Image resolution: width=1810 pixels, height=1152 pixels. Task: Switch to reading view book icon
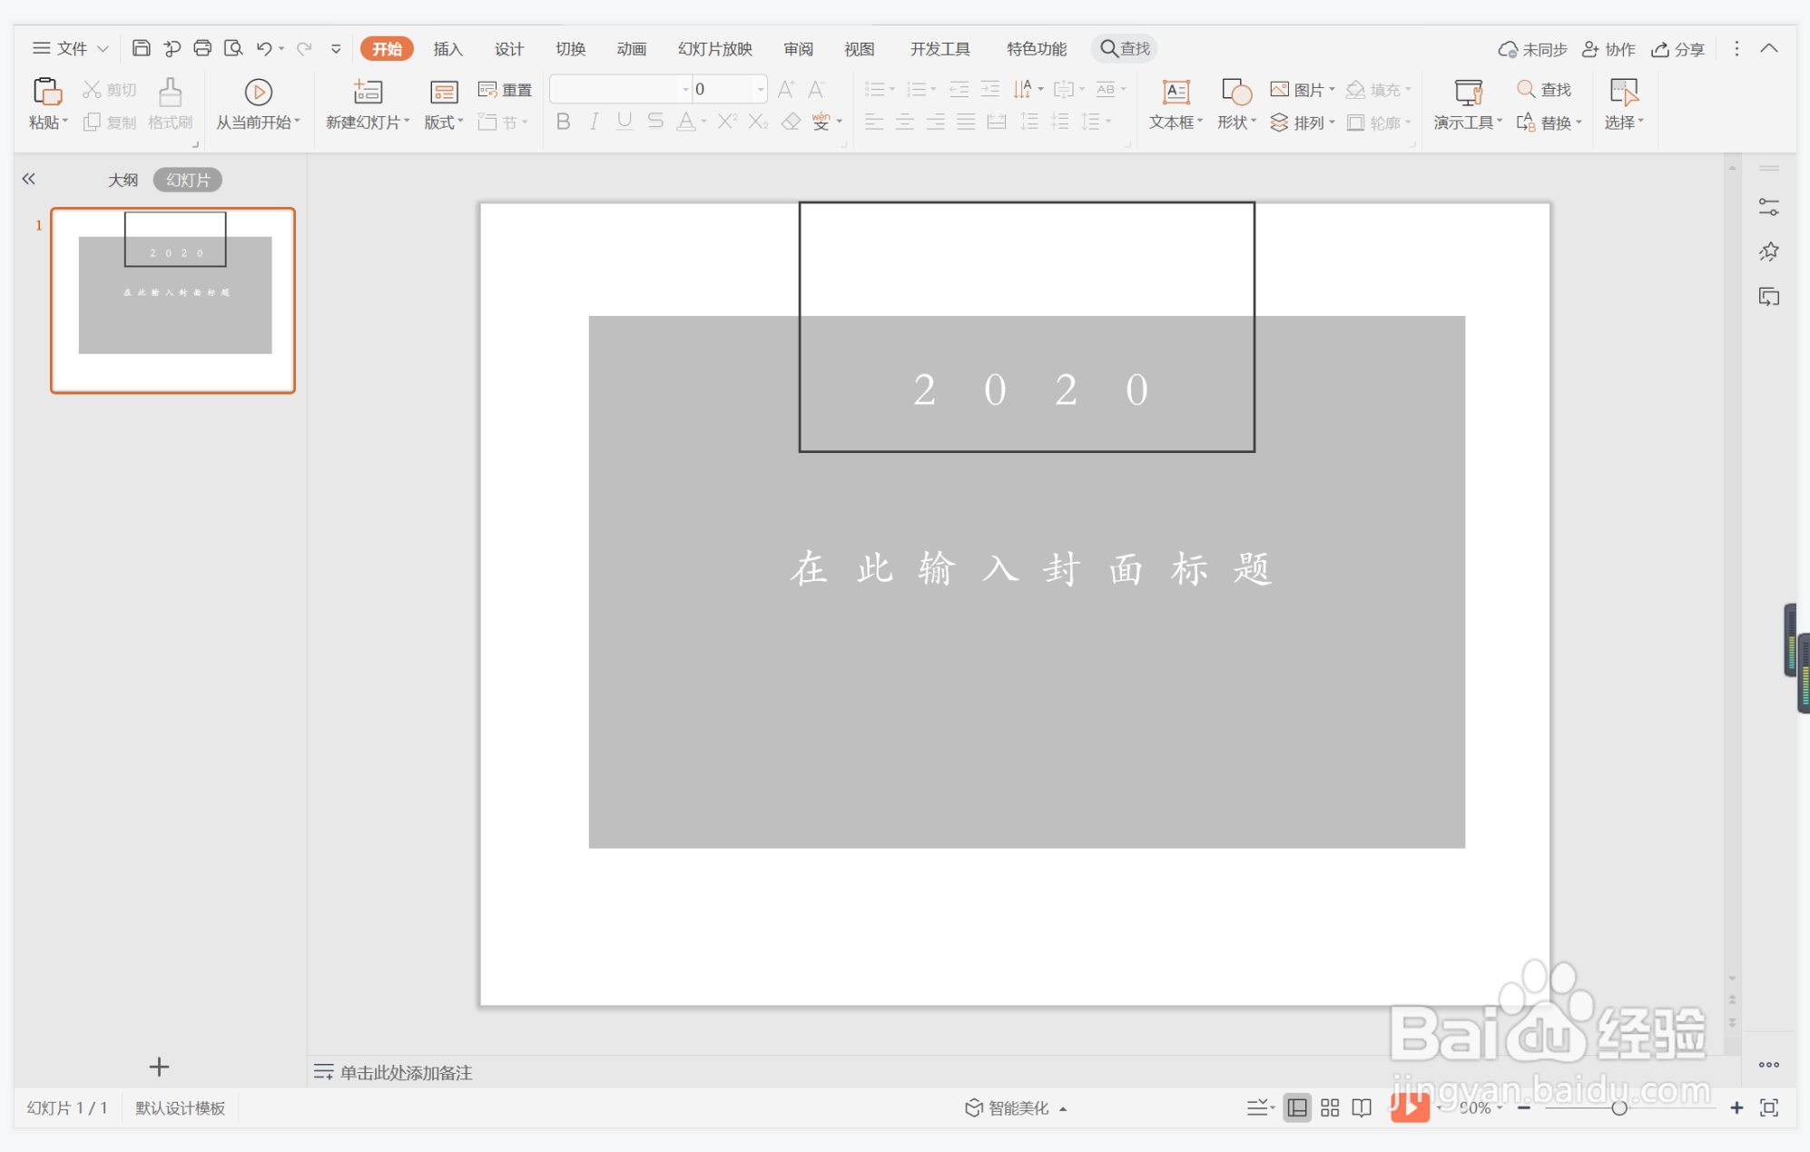coord(1362,1108)
